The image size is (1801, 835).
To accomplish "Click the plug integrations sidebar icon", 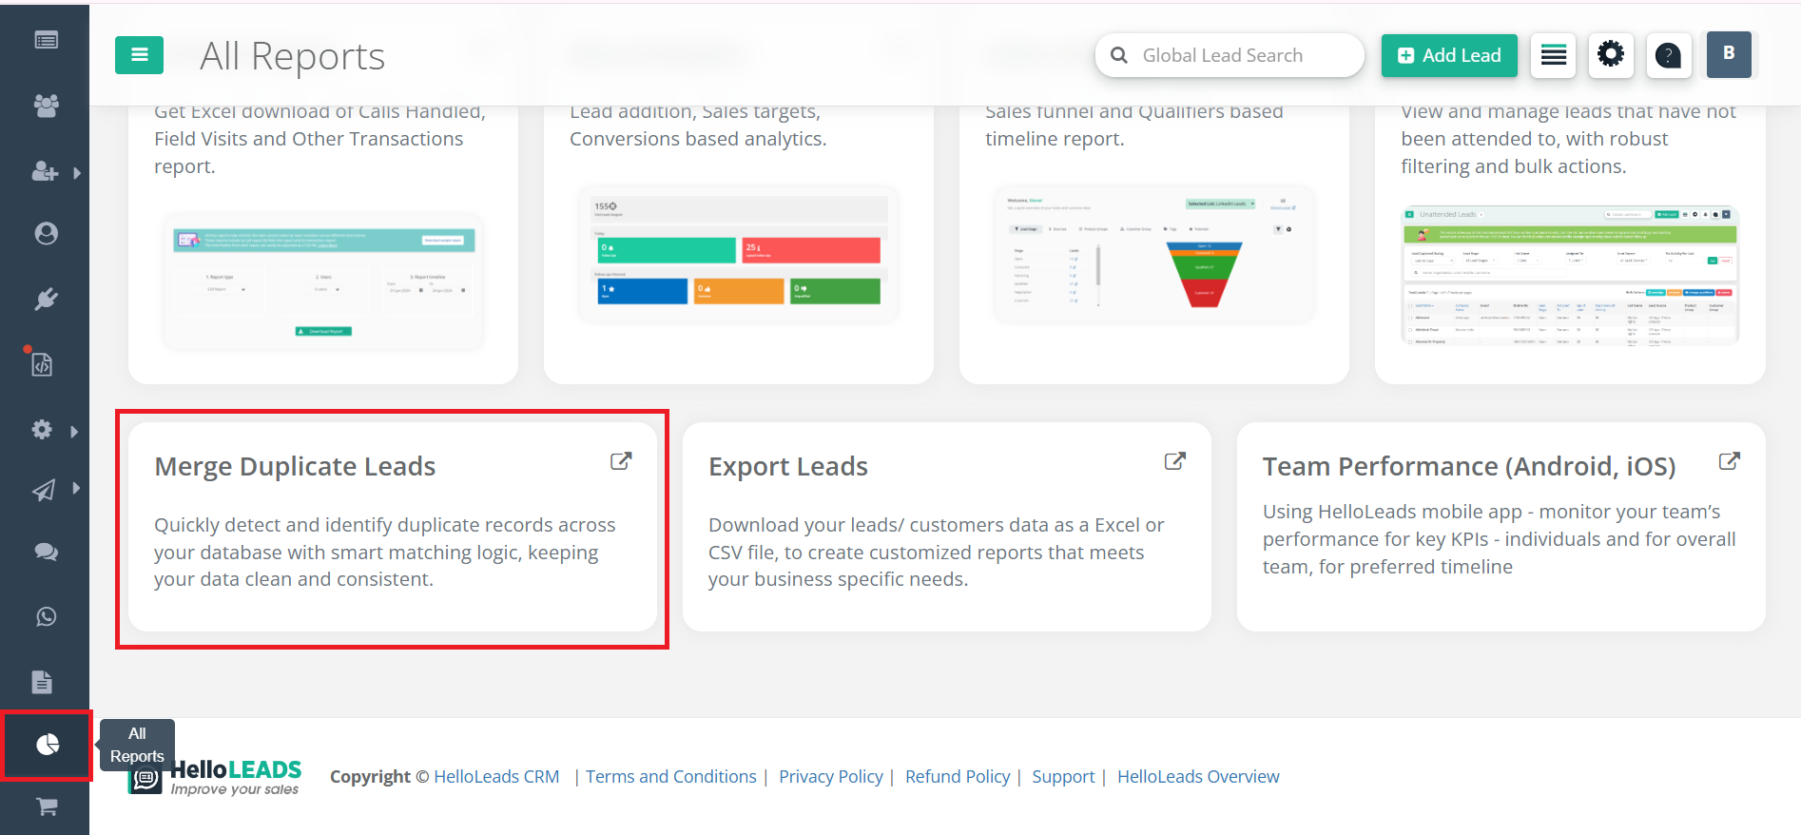I will pos(46,300).
